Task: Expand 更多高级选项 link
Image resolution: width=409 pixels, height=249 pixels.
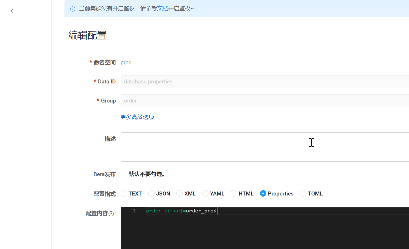Action: point(137,117)
